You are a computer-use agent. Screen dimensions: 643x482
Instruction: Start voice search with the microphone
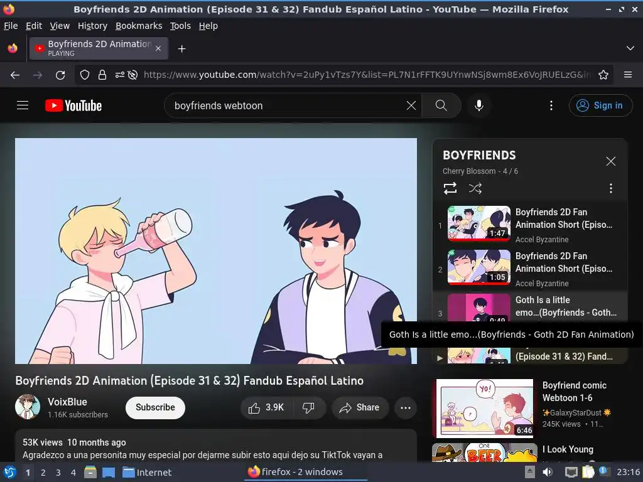pos(478,105)
